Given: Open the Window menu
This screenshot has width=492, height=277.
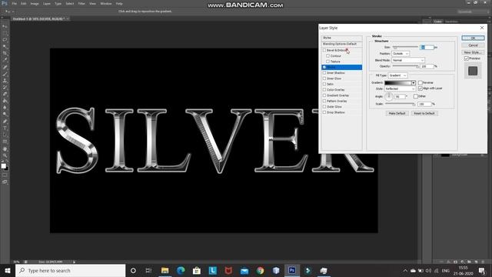Looking at the screenshot, I should point(106,4).
